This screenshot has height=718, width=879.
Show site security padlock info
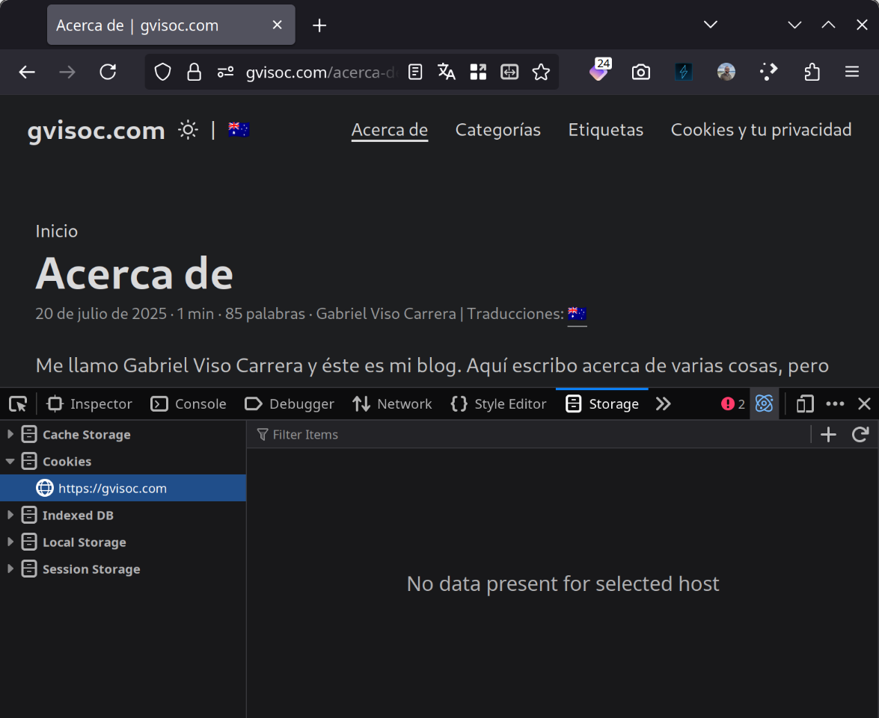[x=194, y=72]
